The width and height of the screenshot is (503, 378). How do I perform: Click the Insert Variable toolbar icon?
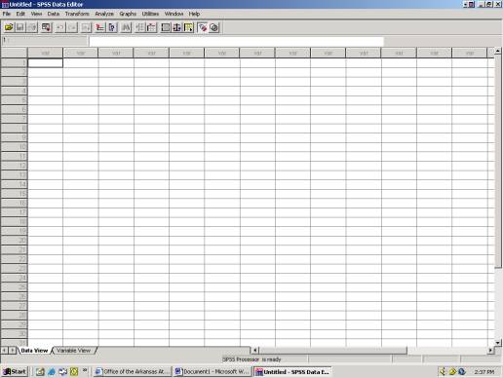(152, 27)
